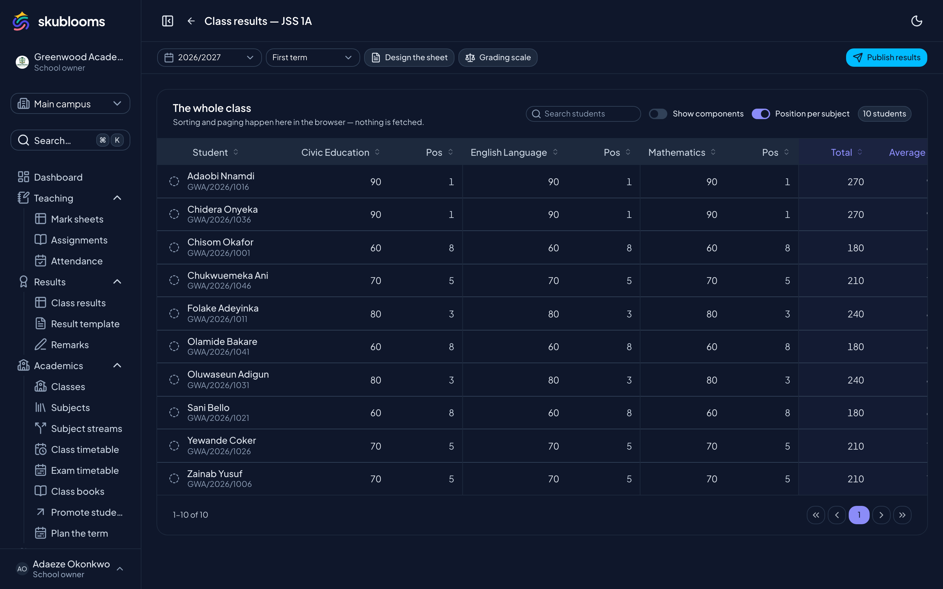Open the First term dropdown
The width and height of the screenshot is (943, 589).
(x=312, y=58)
